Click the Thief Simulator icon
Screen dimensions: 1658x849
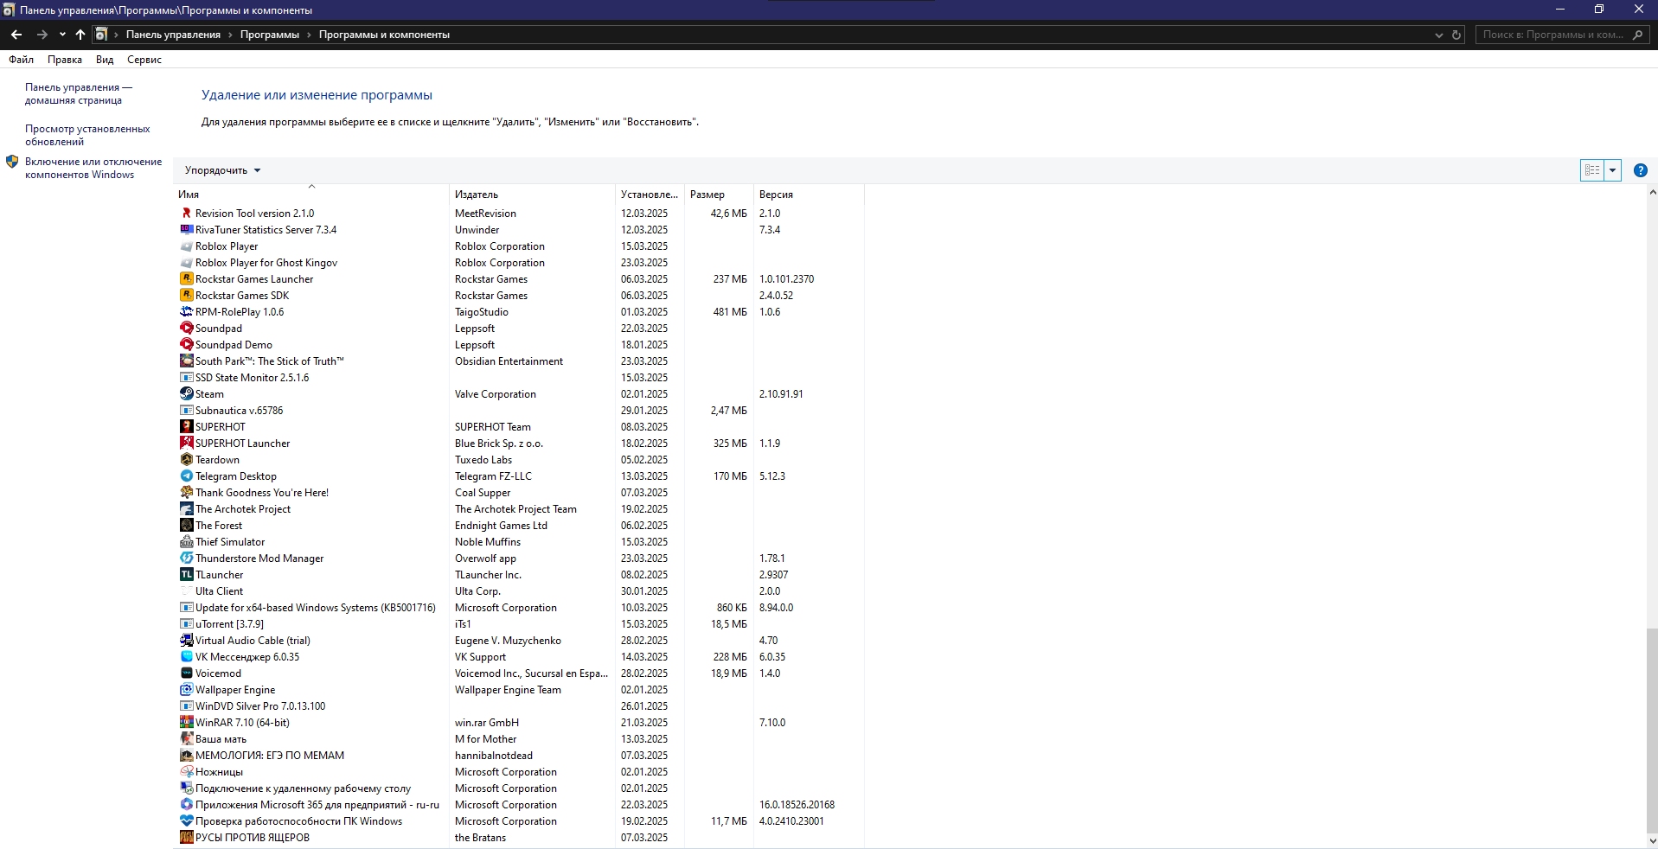(186, 541)
